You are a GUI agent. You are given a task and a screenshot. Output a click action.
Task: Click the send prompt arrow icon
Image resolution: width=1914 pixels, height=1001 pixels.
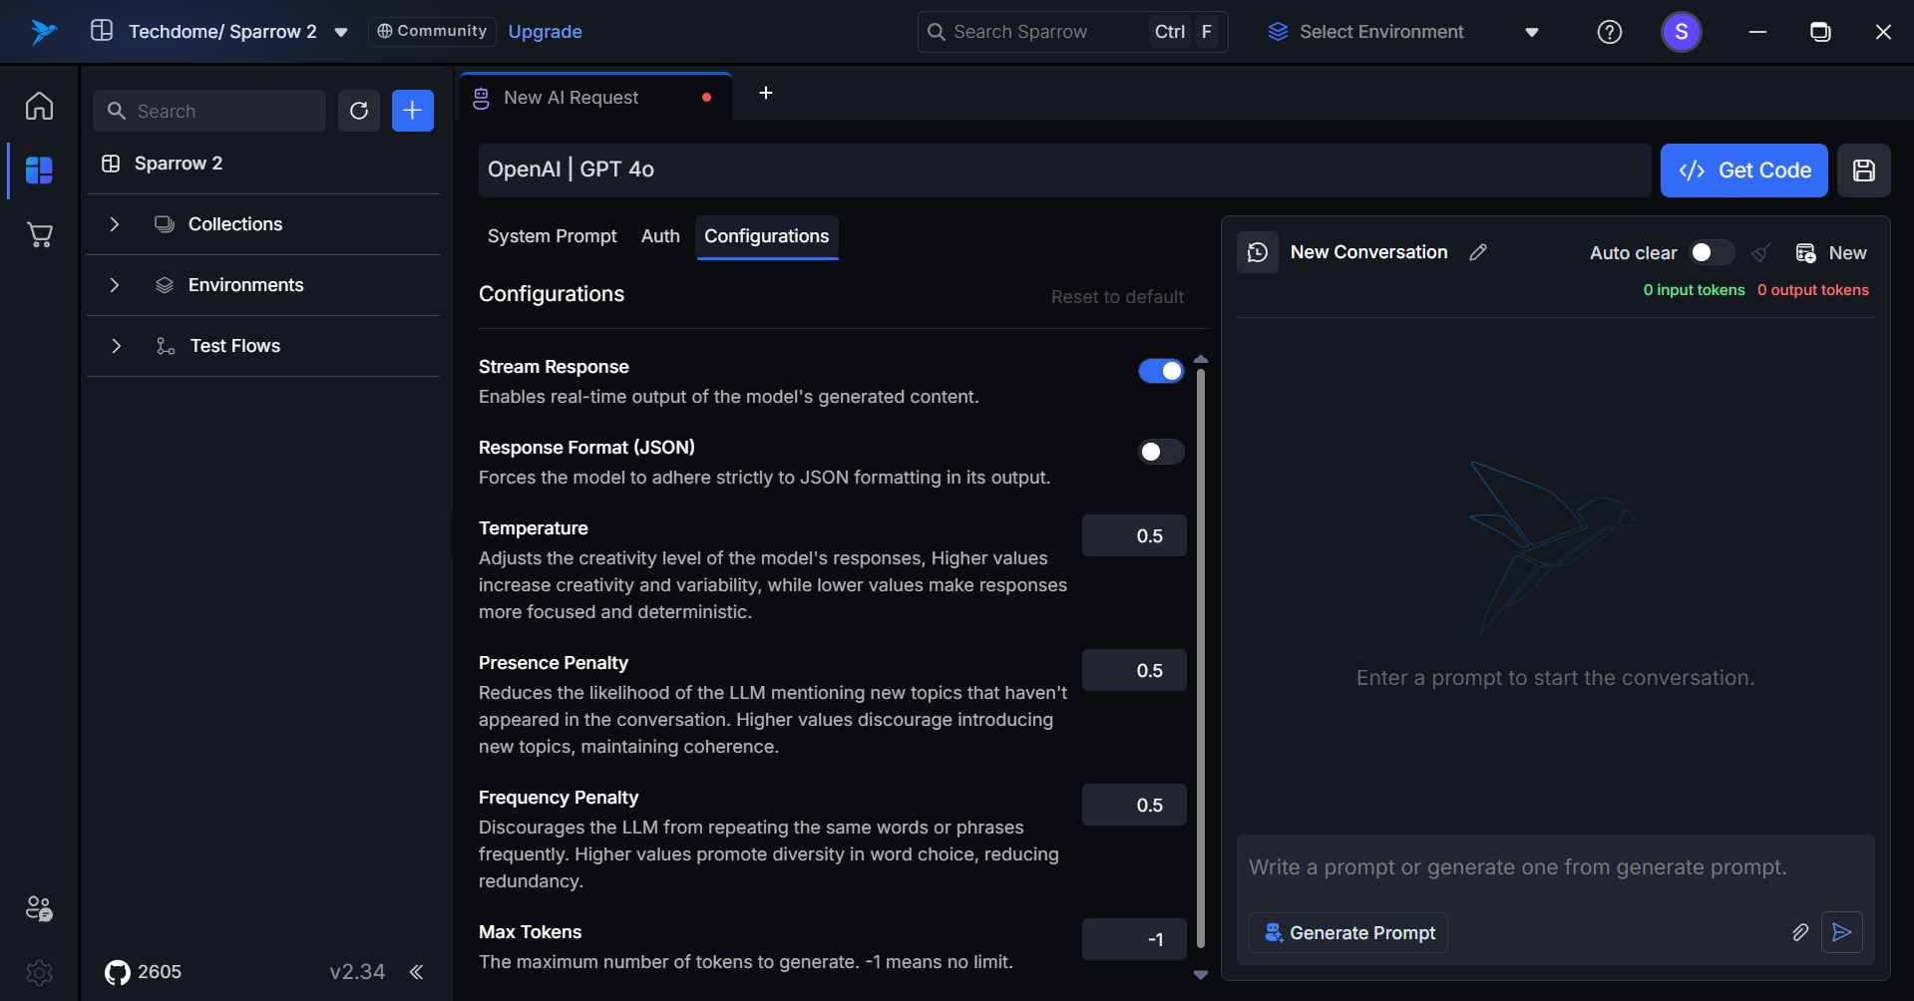1841,932
